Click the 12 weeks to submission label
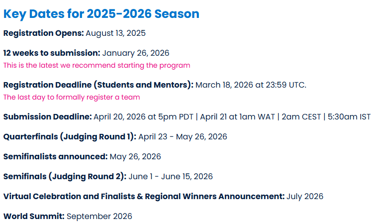 click(x=52, y=53)
